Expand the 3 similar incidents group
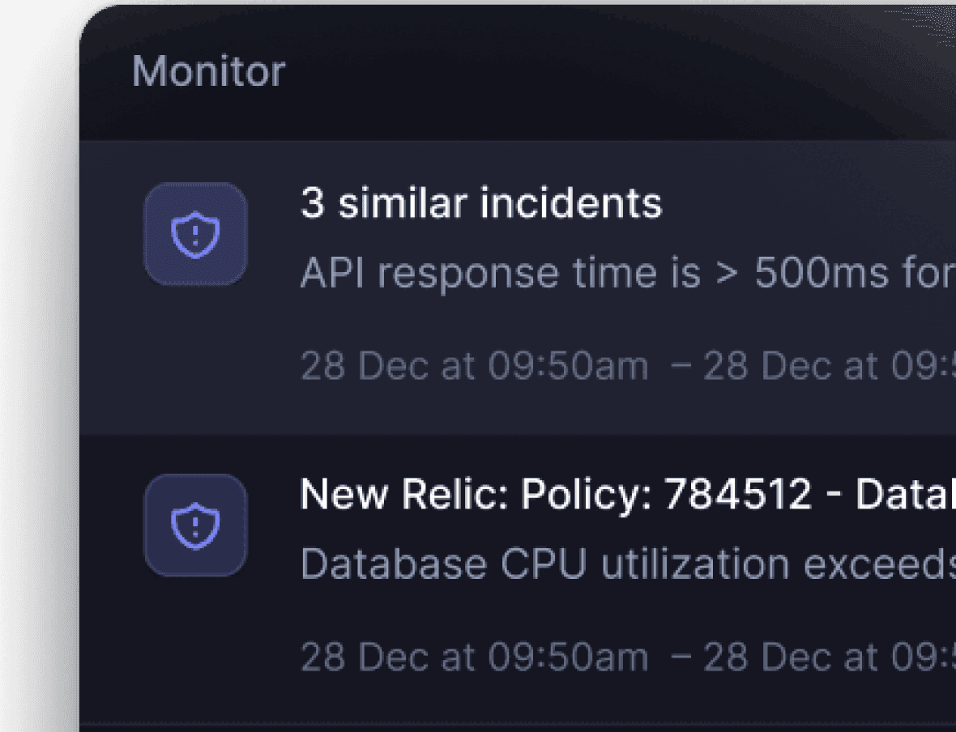956x732 pixels. point(480,202)
